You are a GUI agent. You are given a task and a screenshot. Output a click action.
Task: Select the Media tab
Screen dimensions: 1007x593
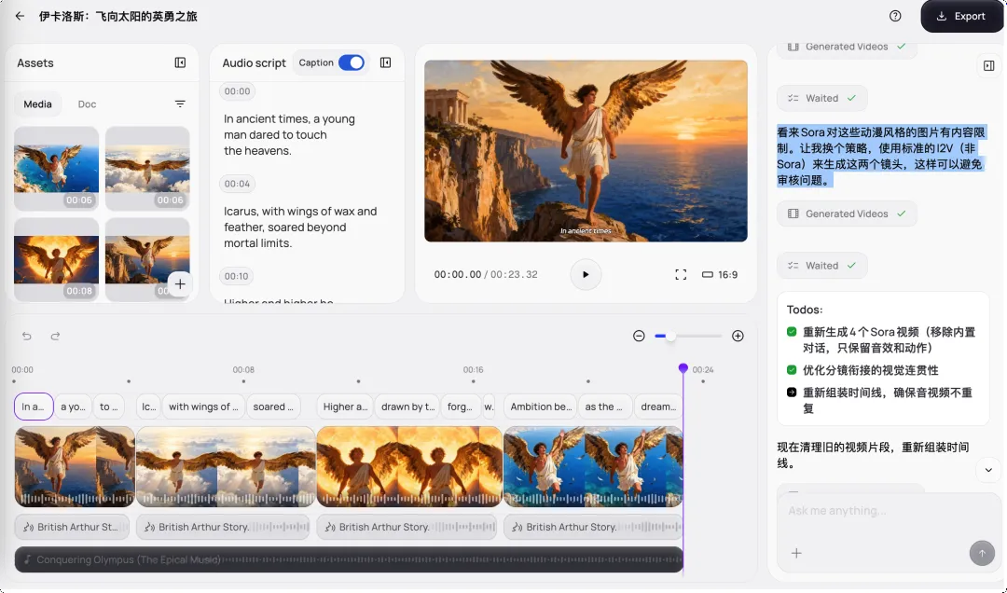tap(38, 104)
